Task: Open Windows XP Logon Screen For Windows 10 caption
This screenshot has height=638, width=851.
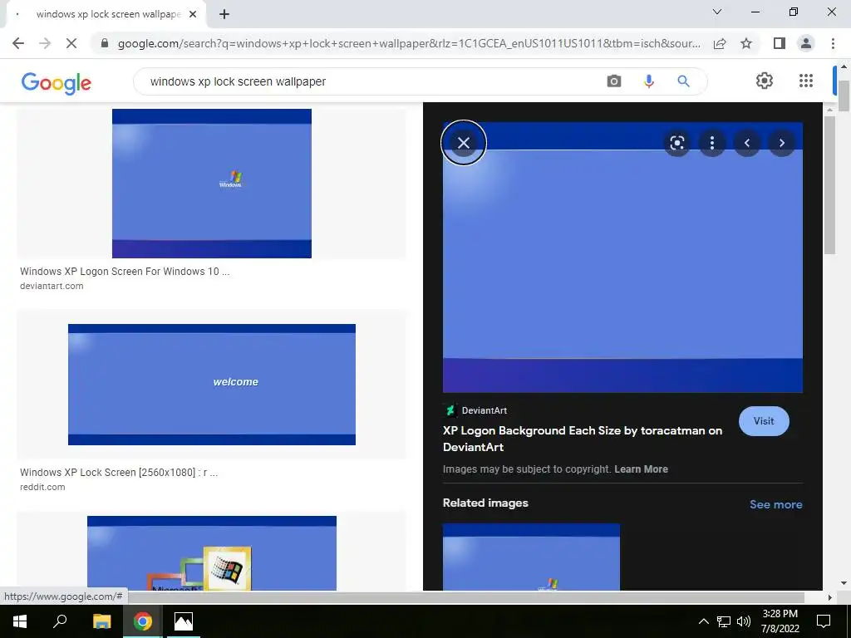Action: click(x=125, y=272)
